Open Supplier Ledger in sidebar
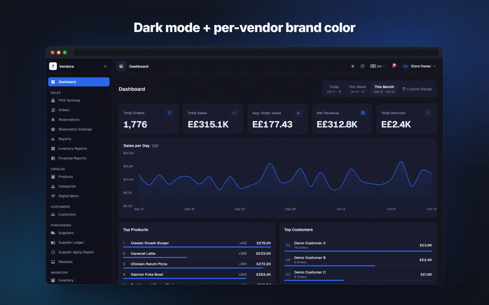 [79, 242]
